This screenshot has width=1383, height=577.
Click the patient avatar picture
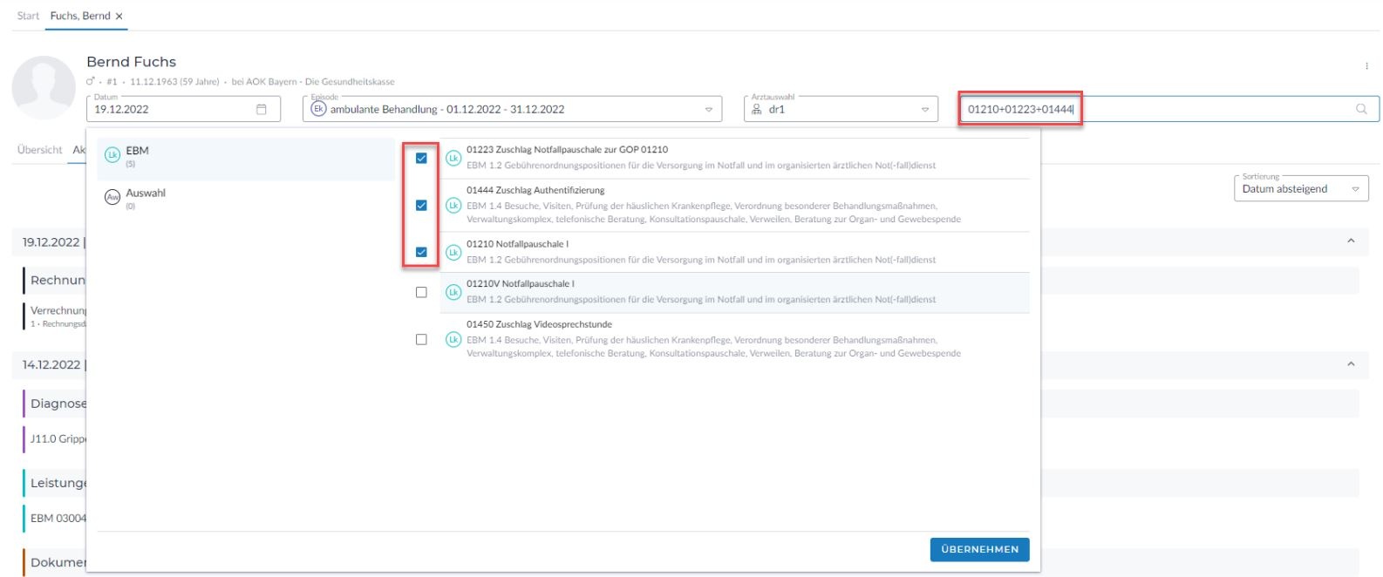tap(44, 88)
